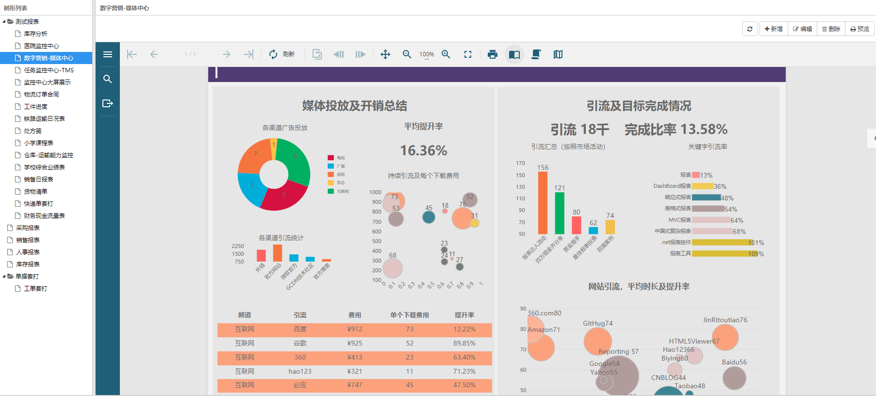This screenshot has width=876, height=396.
Task: Zoom out with the magnifier minus icon
Action: tap(407, 54)
